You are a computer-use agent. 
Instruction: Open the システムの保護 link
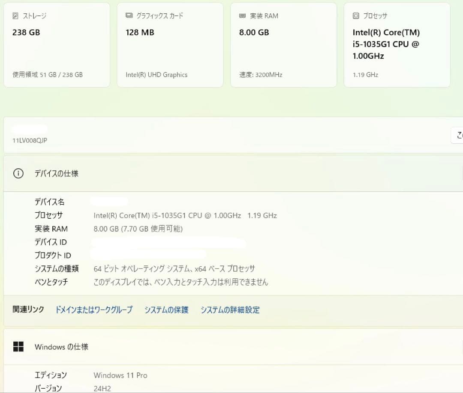click(166, 310)
